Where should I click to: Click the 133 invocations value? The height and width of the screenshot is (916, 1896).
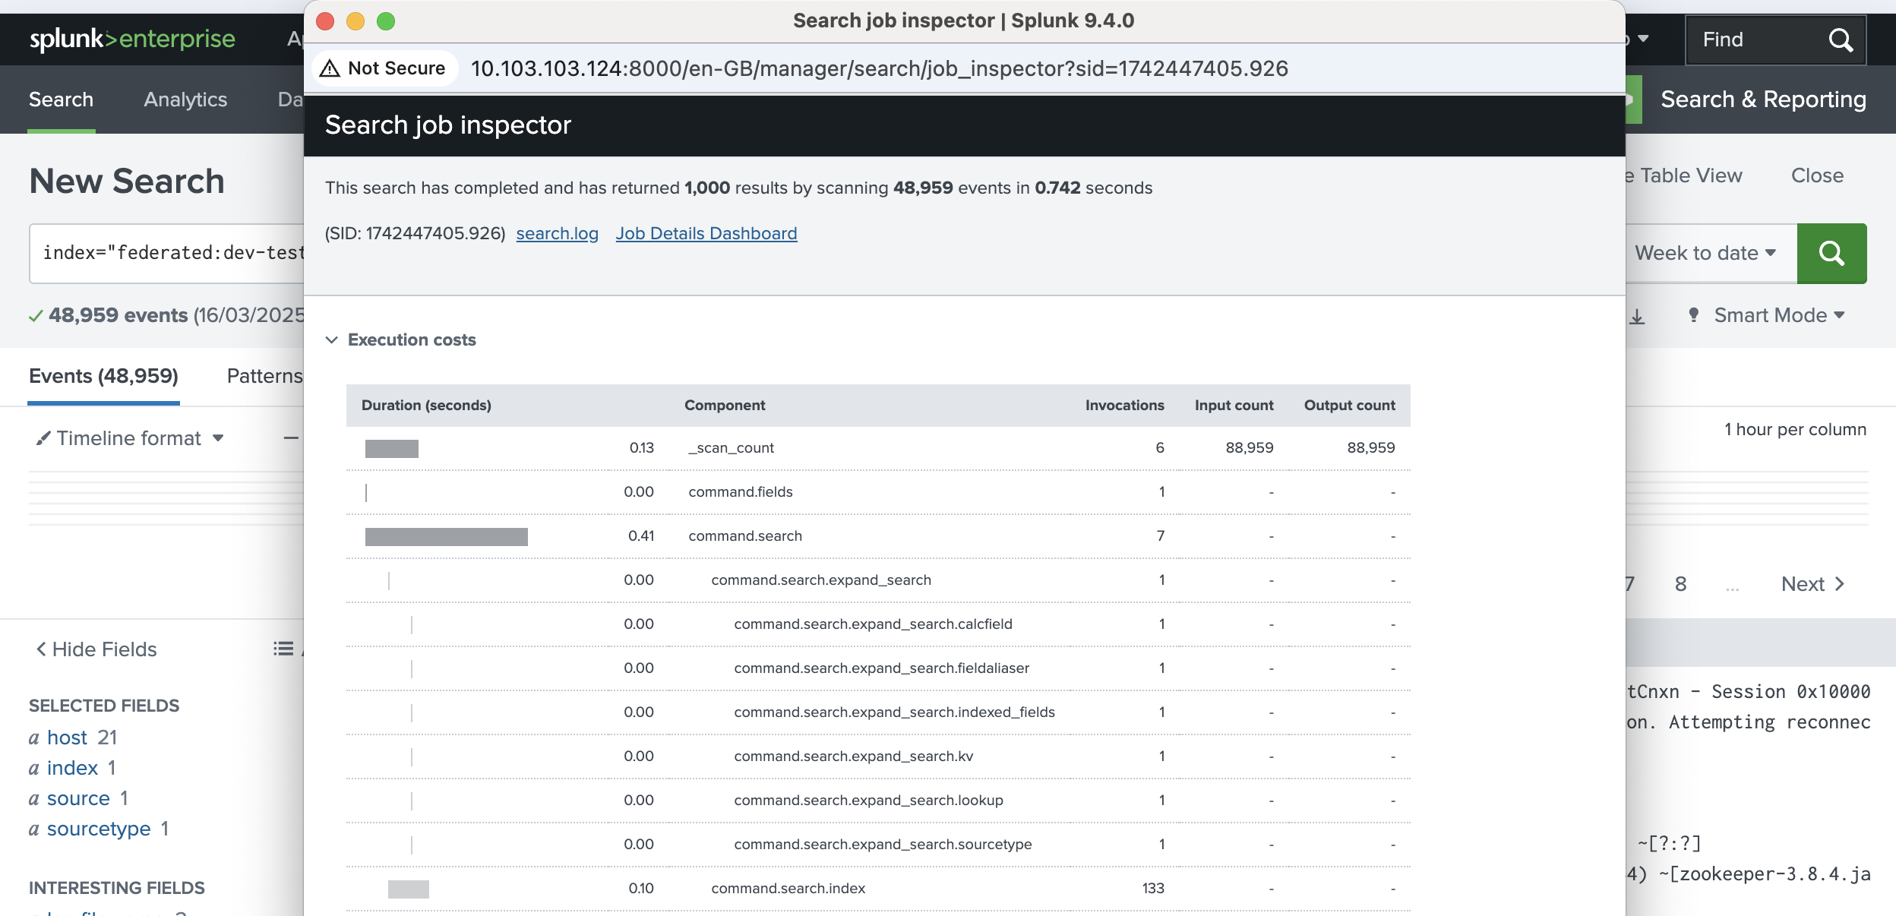coord(1153,888)
